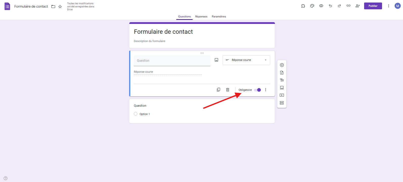
Task: Star the Formulaire de contact form
Action: tap(60, 7)
